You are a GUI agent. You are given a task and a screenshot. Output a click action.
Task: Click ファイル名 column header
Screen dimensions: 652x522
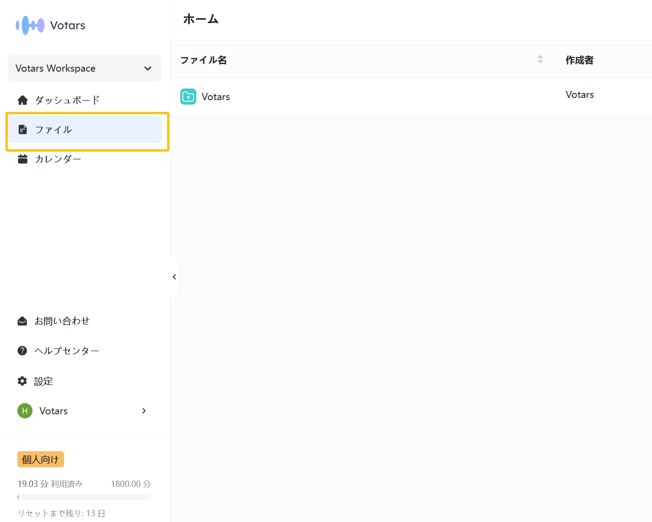(203, 60)
